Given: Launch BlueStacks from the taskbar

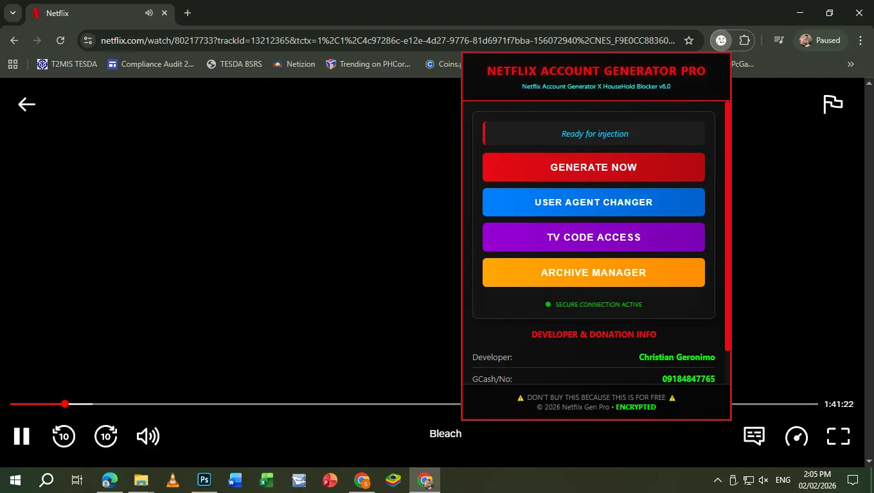Looking at the screenshot, I should 393,480.
